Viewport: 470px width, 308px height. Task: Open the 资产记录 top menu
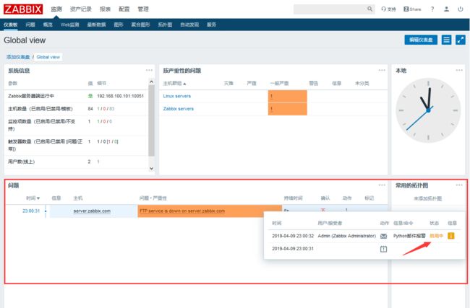81,9
